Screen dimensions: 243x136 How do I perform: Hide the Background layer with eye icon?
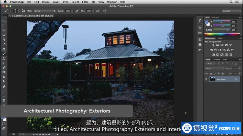click(206, 79)
